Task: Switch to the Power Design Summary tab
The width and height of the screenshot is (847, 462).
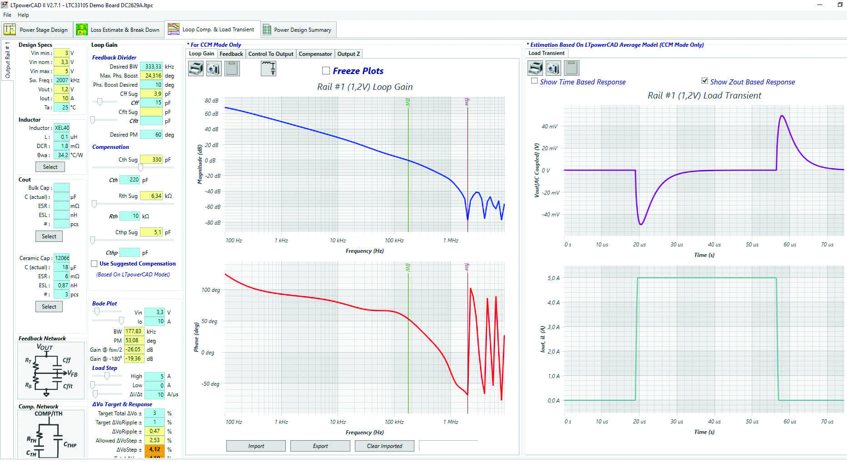Action: click(x=297, y=30)
